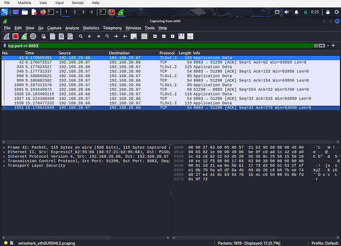This screenshot has width=341, height=246.
Task: Open the Wireshark File menu
Action: [7, 28]
